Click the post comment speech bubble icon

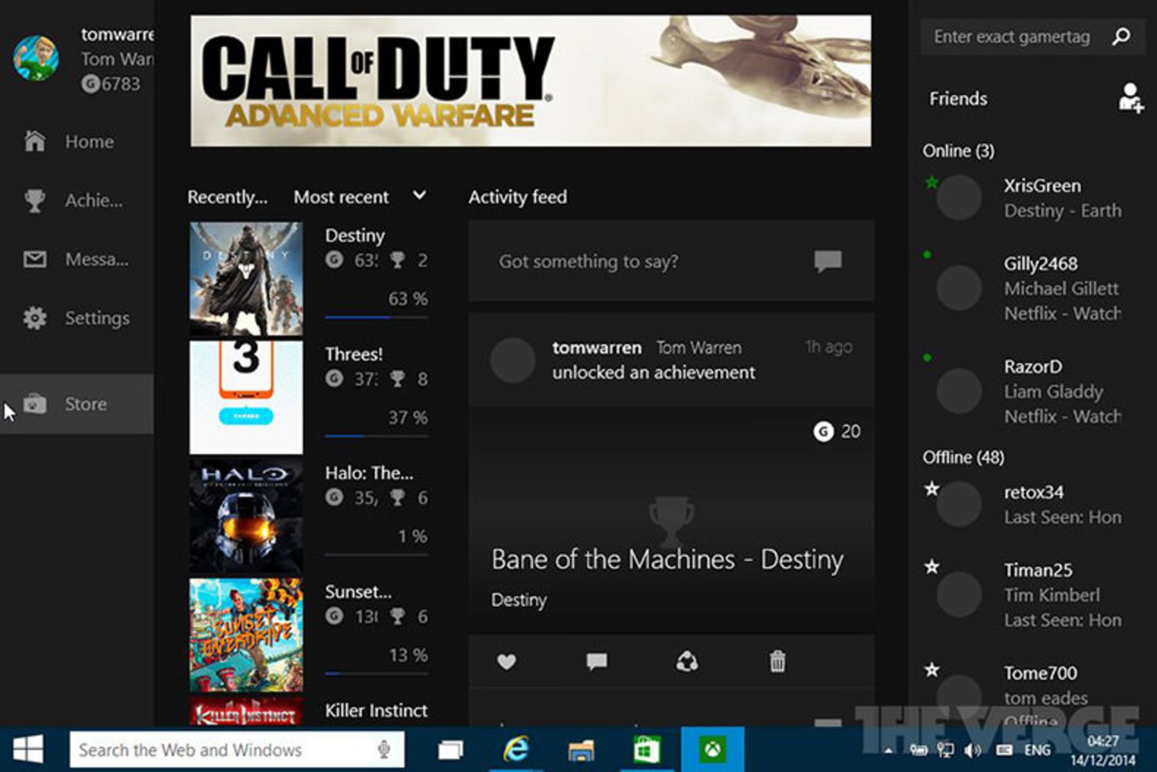tap(828, 262)
